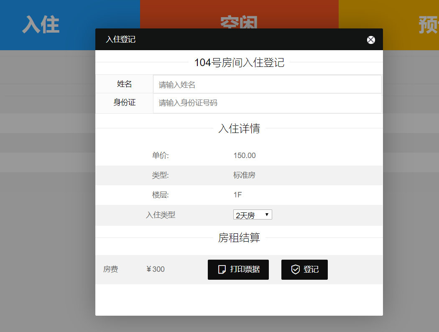Image resolution: width=439 pixels, height=332 pixels.
Task: Click the 104号房间入住登记 heading
Action: point(239,63)
